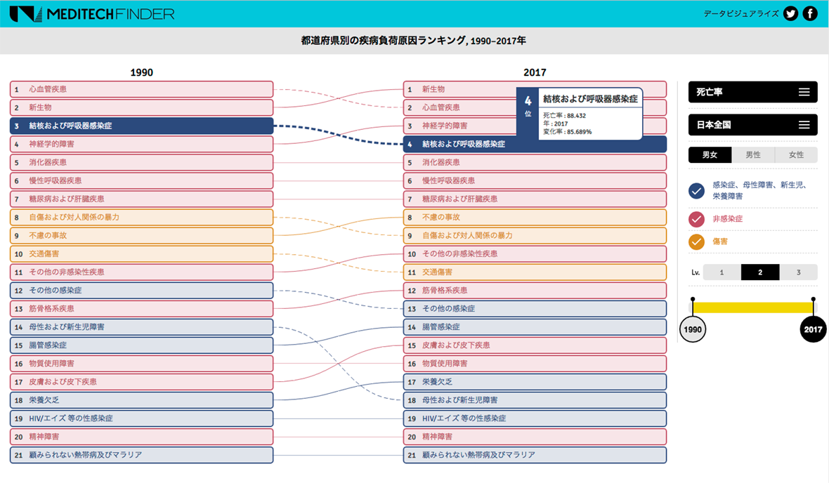Viewport: 829px width, 483px height.
Task: Toggle blue checkmark for 感染症 category
Action: pyautogui.click(x=696, y=190)
